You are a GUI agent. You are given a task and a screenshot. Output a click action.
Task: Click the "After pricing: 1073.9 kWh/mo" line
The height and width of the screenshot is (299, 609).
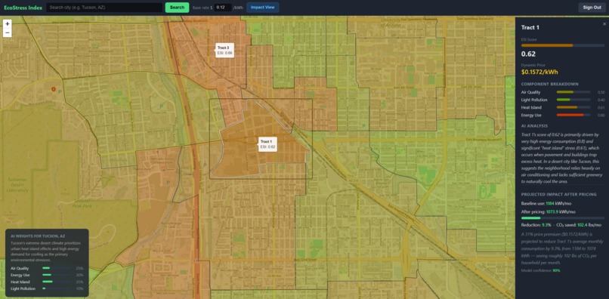549,211
